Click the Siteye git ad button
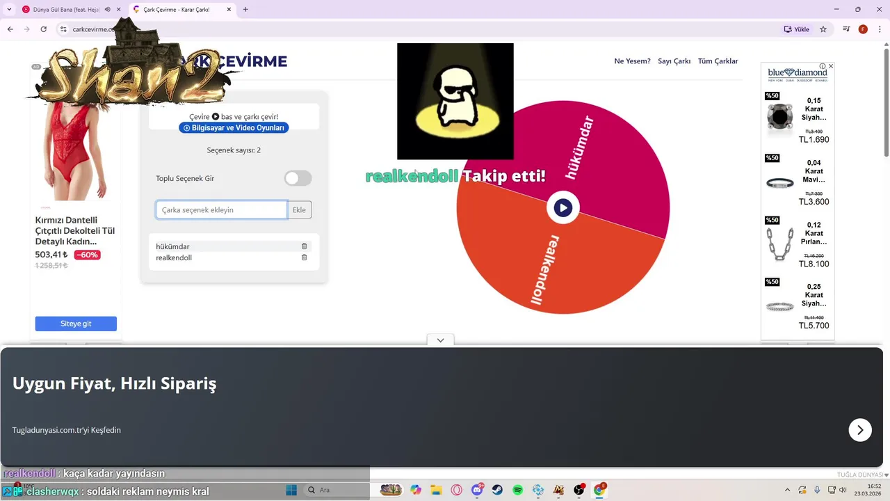 (76, 324)
